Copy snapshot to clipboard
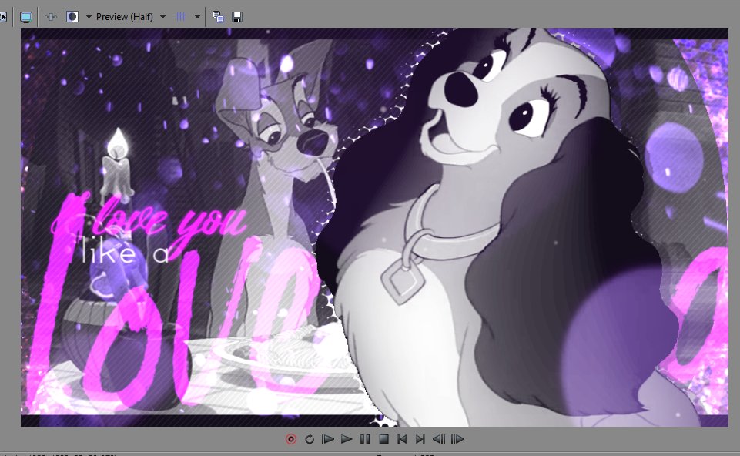Image resolution: width=740 pixels, height=456 pixels. tap(218, 17)
